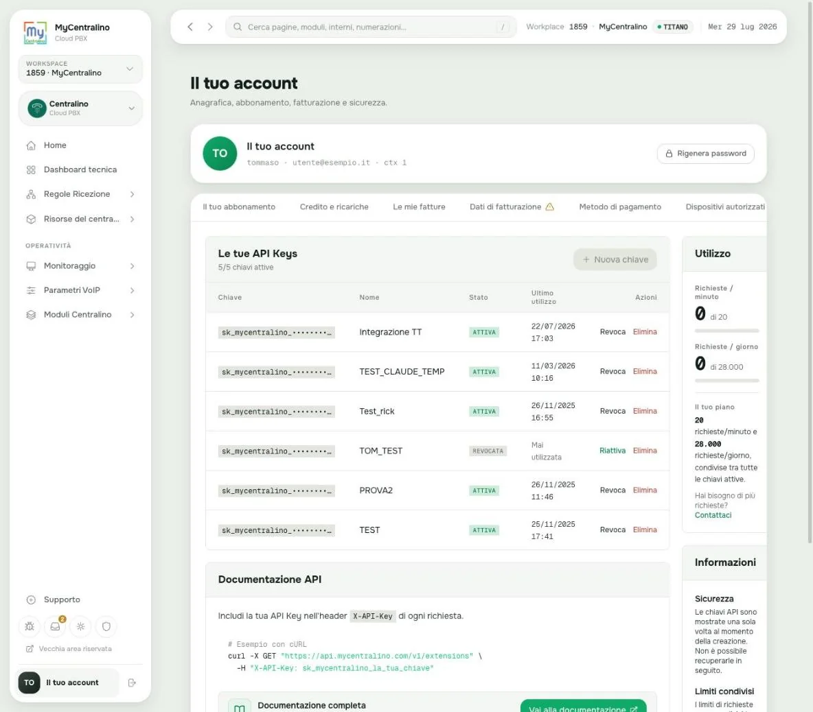
Task: Click the Cerca pagine search field
Action: [371, 27]
